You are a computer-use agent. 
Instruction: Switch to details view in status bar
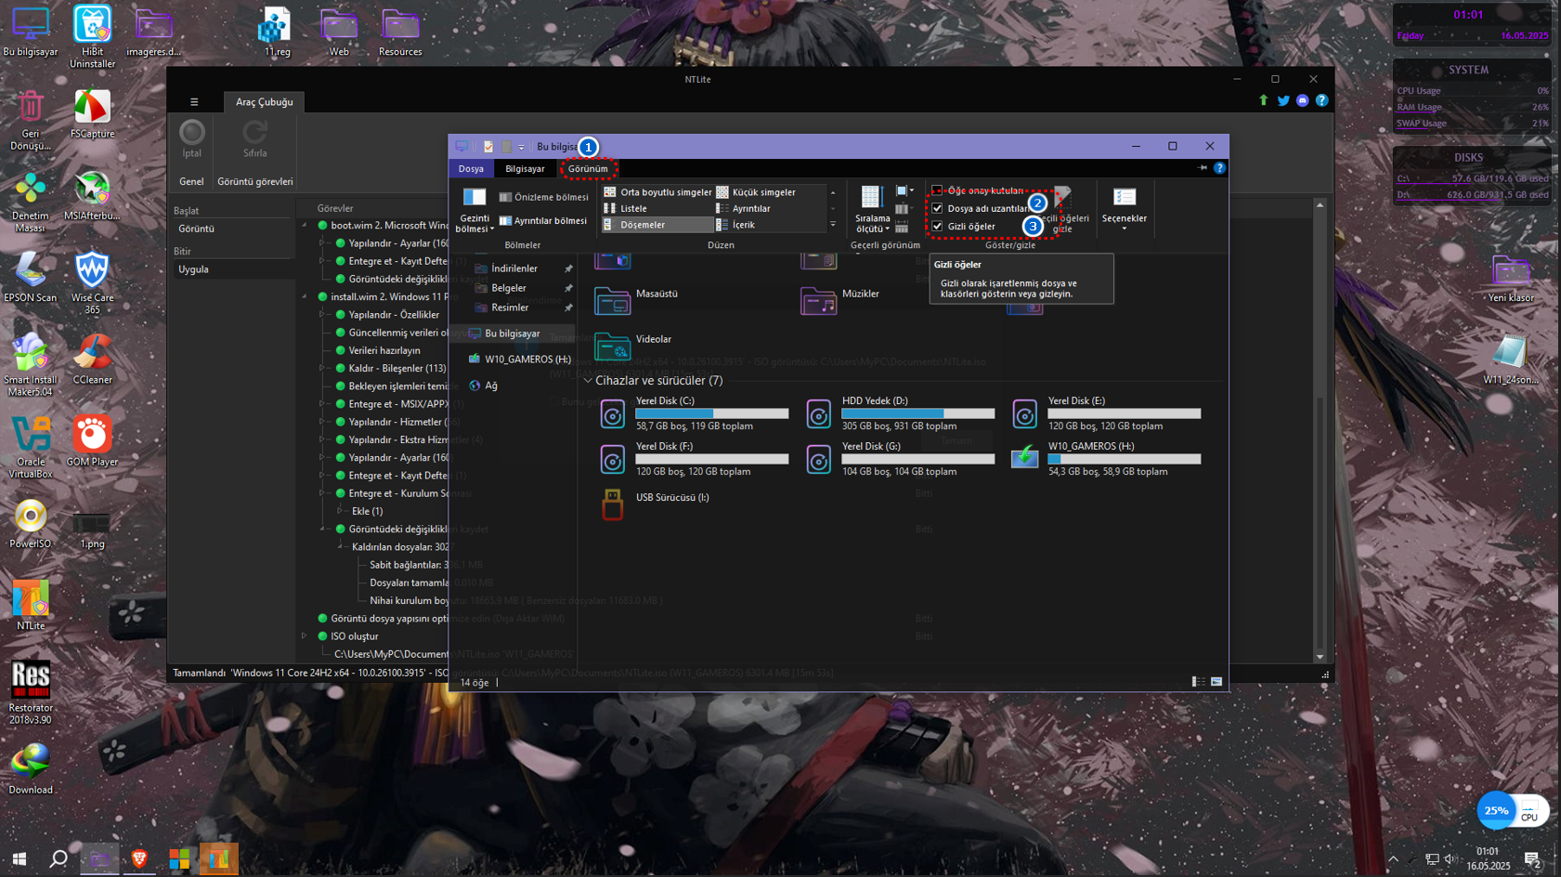click(x=1198, y=682)
